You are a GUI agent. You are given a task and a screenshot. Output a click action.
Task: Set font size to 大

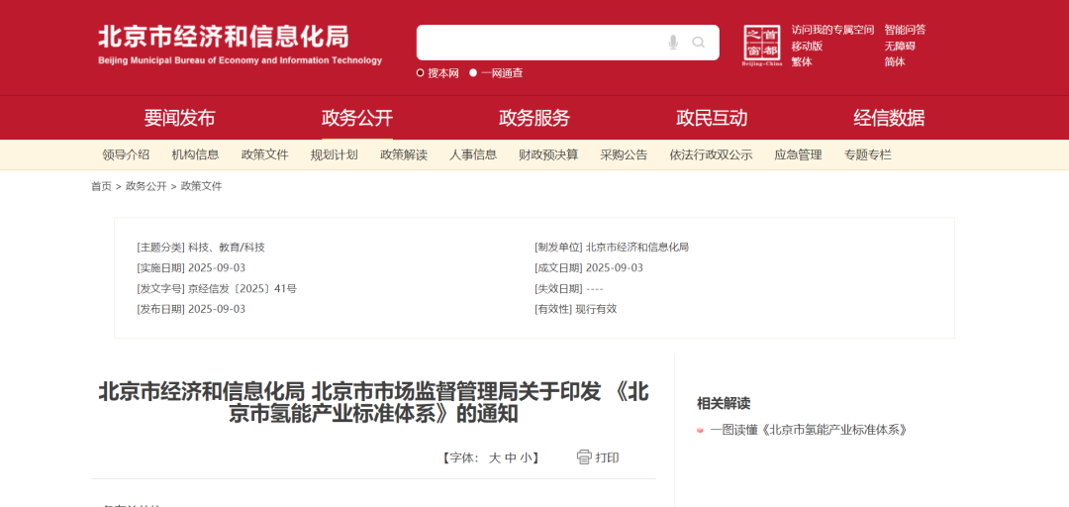pos(494,457)
